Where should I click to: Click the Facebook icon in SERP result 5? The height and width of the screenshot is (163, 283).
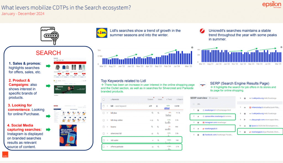tap(204, 134)
